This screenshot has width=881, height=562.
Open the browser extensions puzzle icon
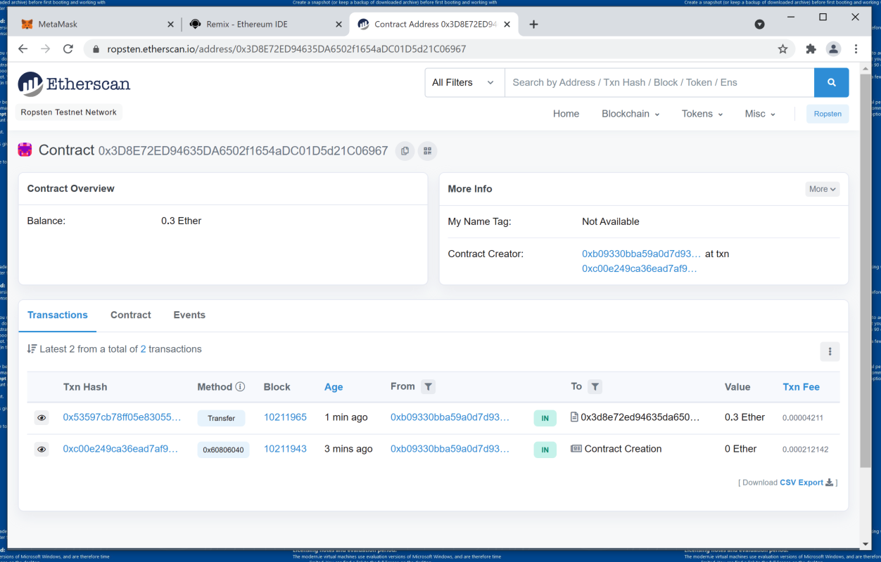tap(811, 49)
